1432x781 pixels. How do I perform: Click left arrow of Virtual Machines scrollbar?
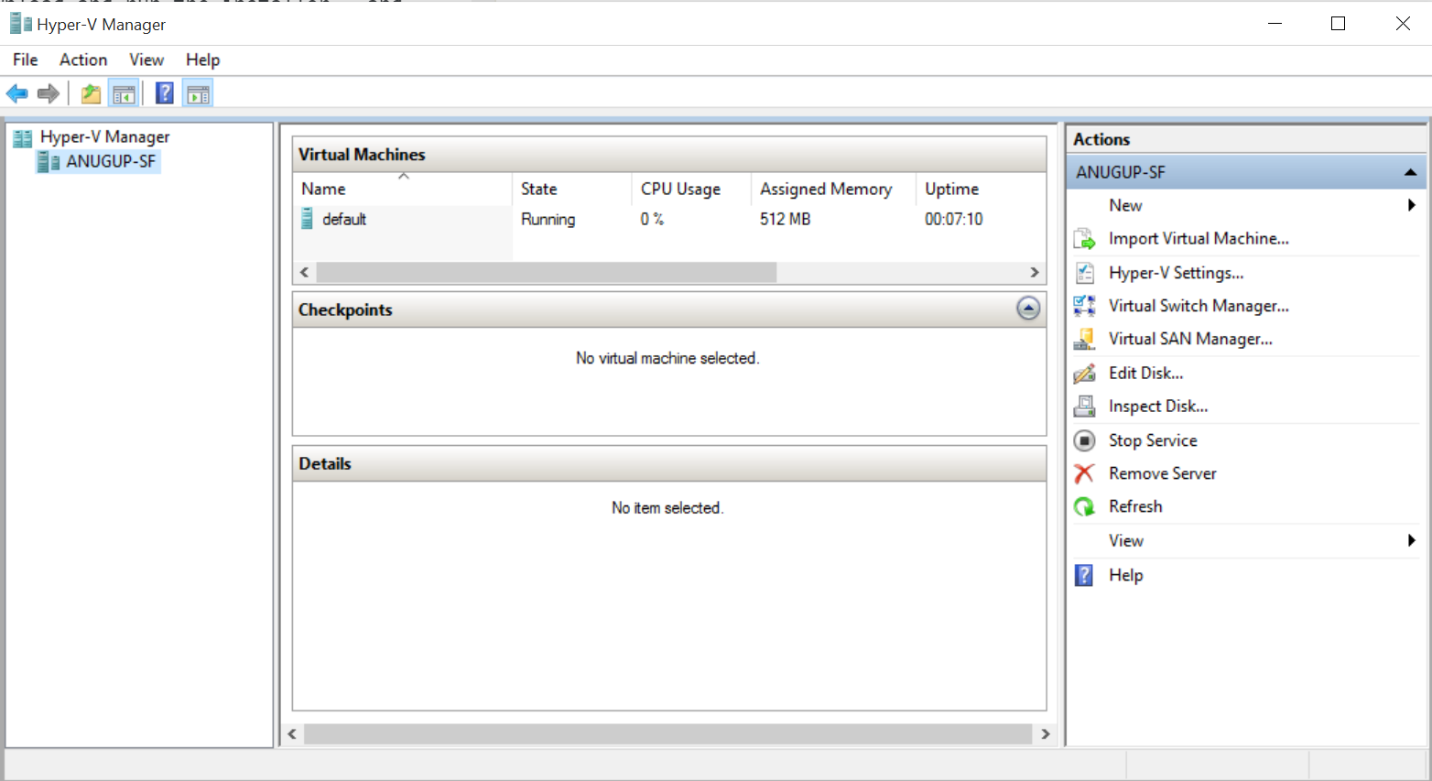305,273
